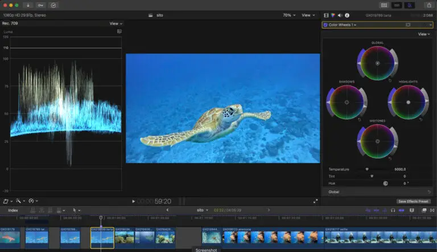Open the Video inspector filmstrip icon

click(x=326, y=15)
